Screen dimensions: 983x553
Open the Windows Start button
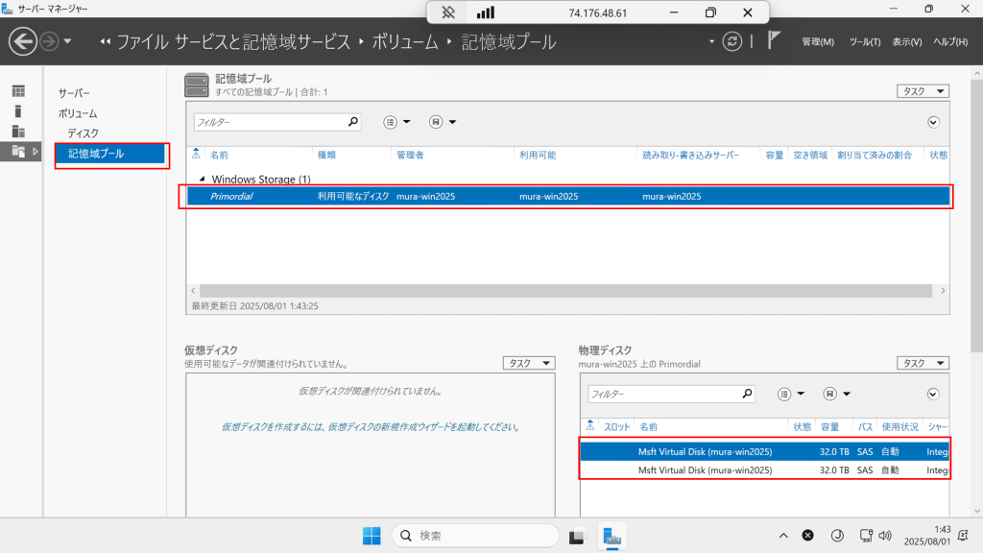[372, 536]
